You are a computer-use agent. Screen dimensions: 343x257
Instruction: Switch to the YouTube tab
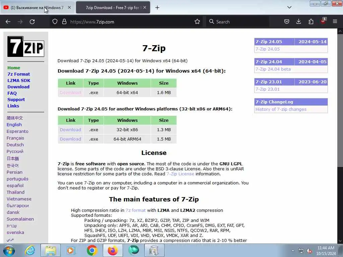37,7
